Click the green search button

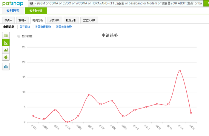click(206, 3)
